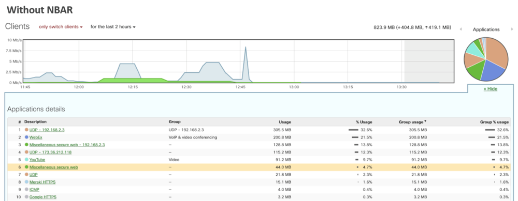Open the plain UDP link in row 7
This screenshot has width=518, height=201.
pyautogui.click(x=33, y=175)
